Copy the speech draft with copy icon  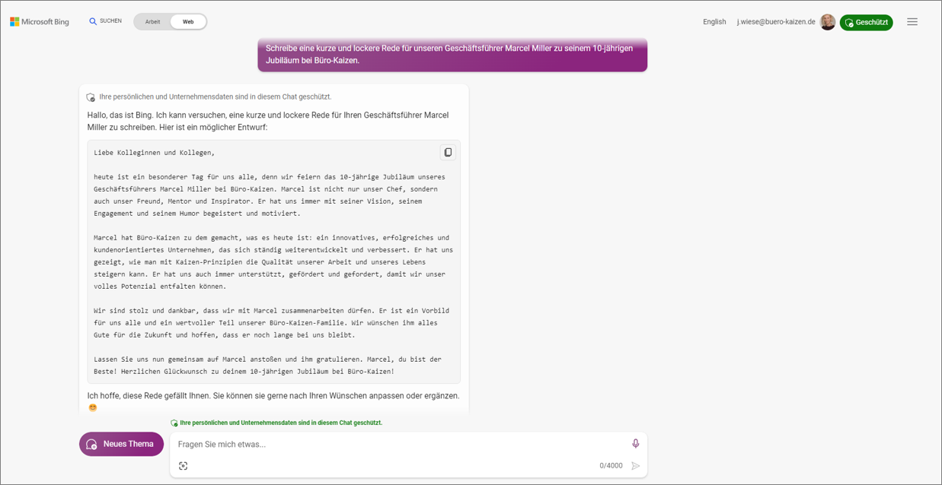coord(448,152)
